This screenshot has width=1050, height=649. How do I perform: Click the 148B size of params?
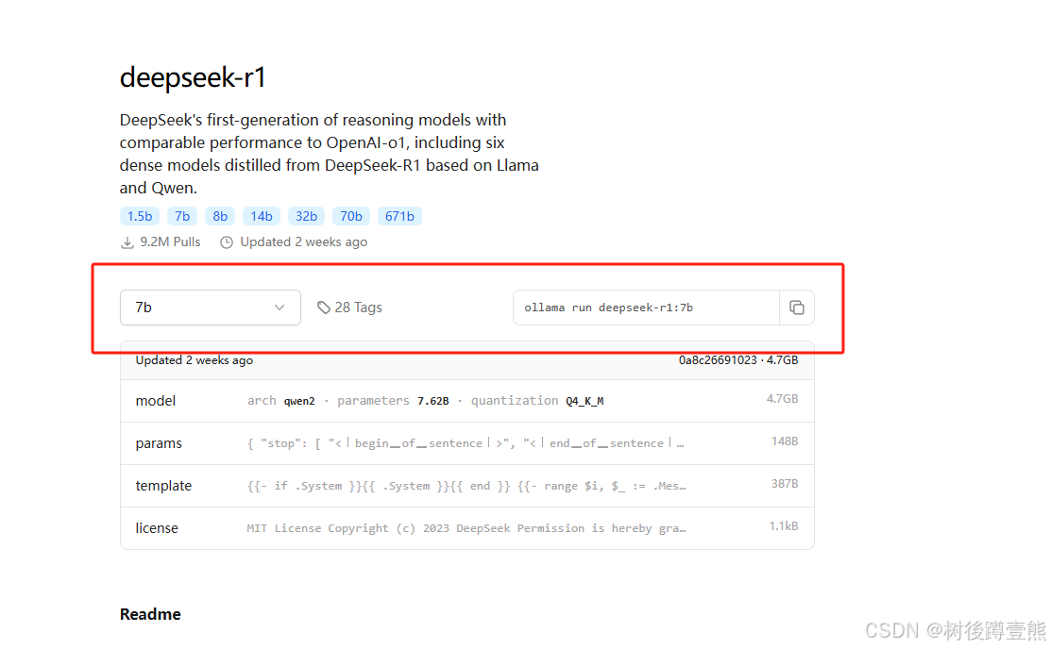click(x=784, y=441)
